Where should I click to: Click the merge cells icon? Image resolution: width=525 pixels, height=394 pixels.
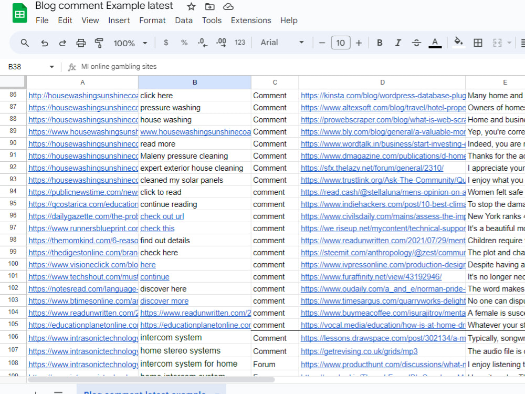tap(497, 43)
